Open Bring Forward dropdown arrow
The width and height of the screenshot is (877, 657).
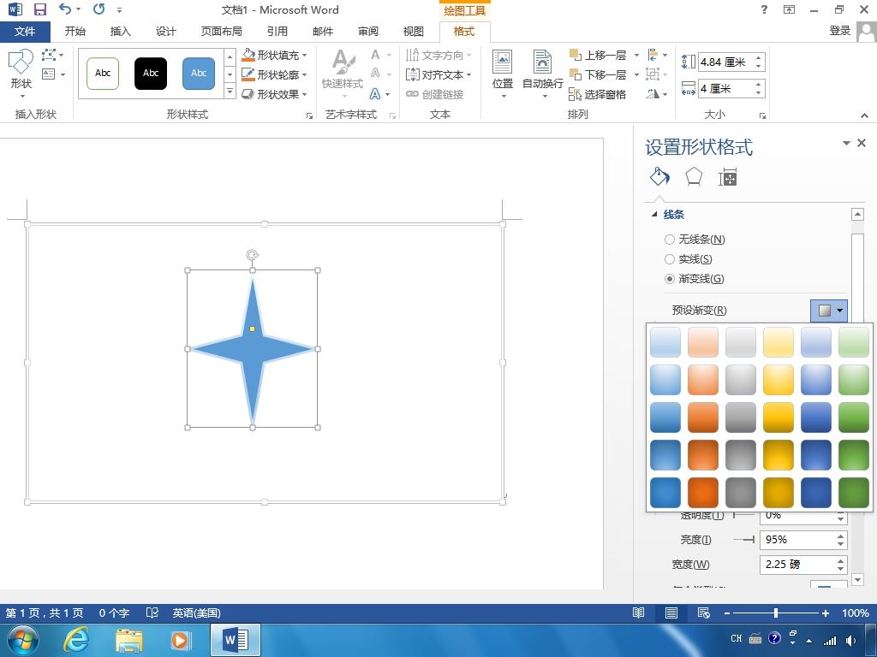coord(636,56)
